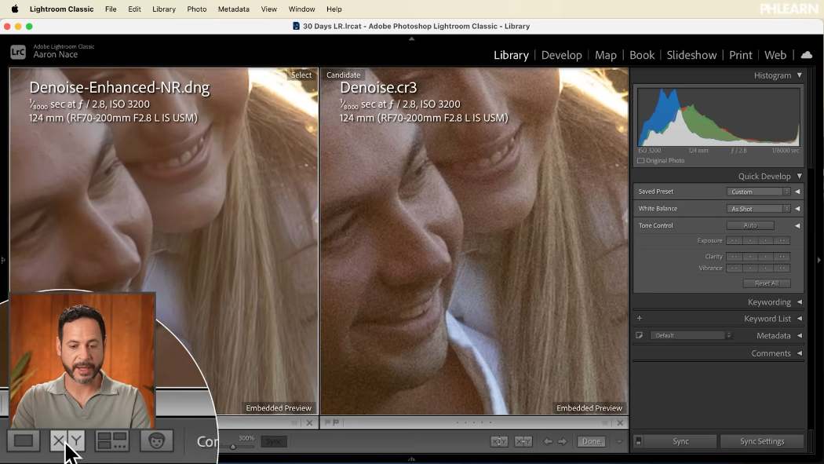The height and width of the screenshot is (464, 824).
Task: Select the Denoise.cr3 Candidate image
Action: pyautogui.click(x=475, y=241)
